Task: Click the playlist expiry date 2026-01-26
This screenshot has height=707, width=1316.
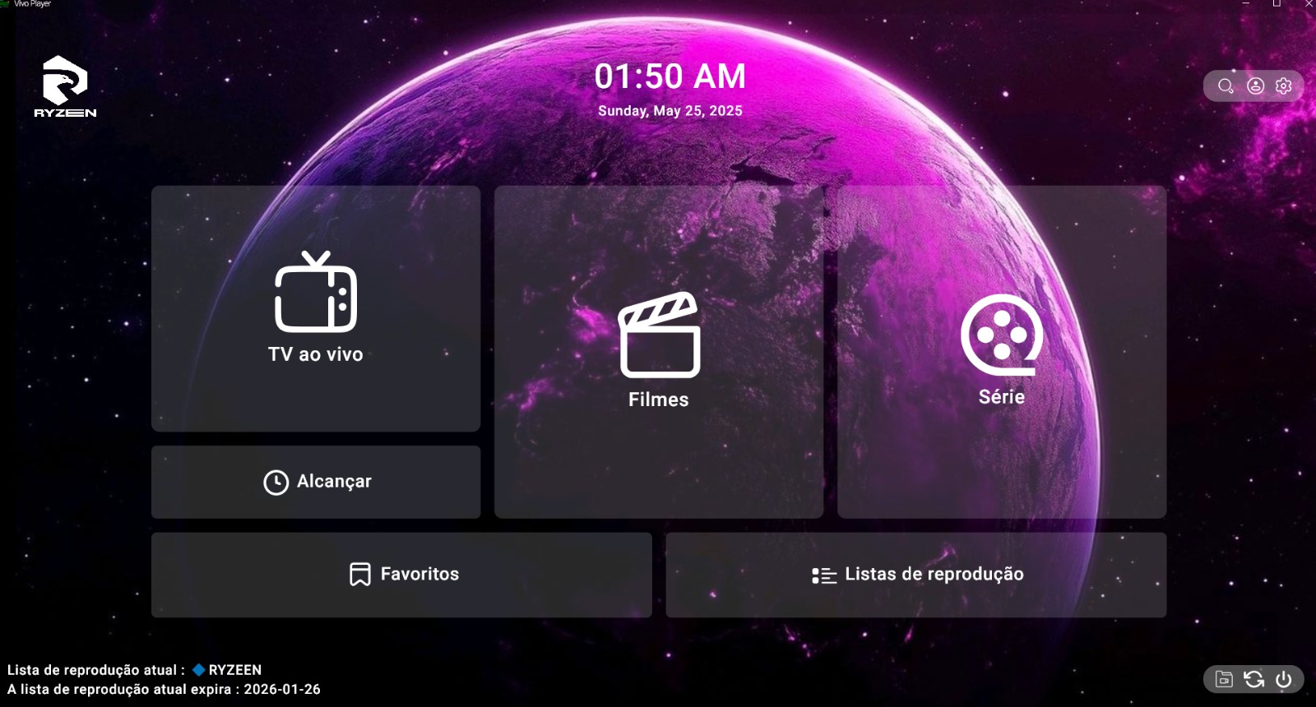Action: click(x=282, y=690)
